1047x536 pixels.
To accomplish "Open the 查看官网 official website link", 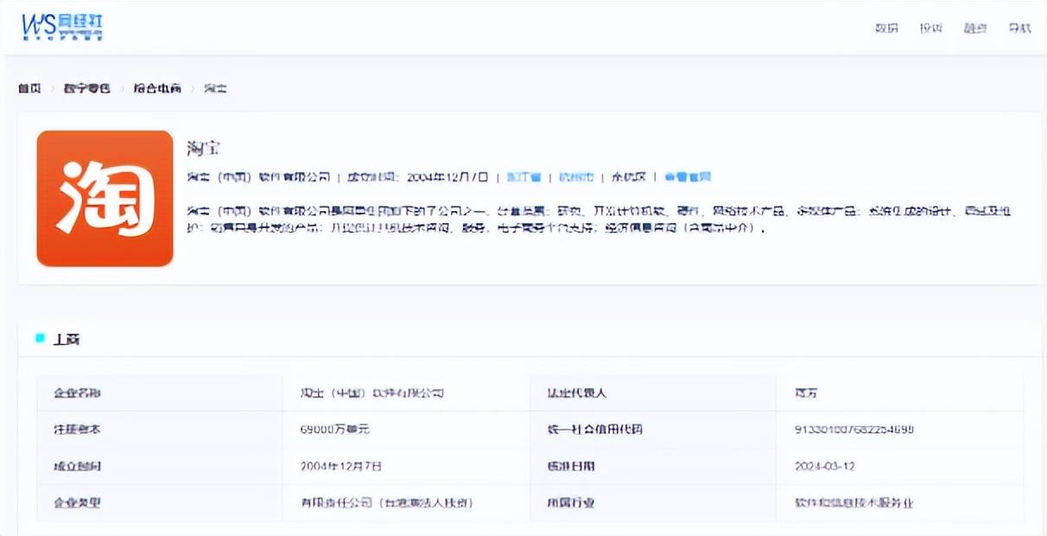I will (x=688, y=177).
